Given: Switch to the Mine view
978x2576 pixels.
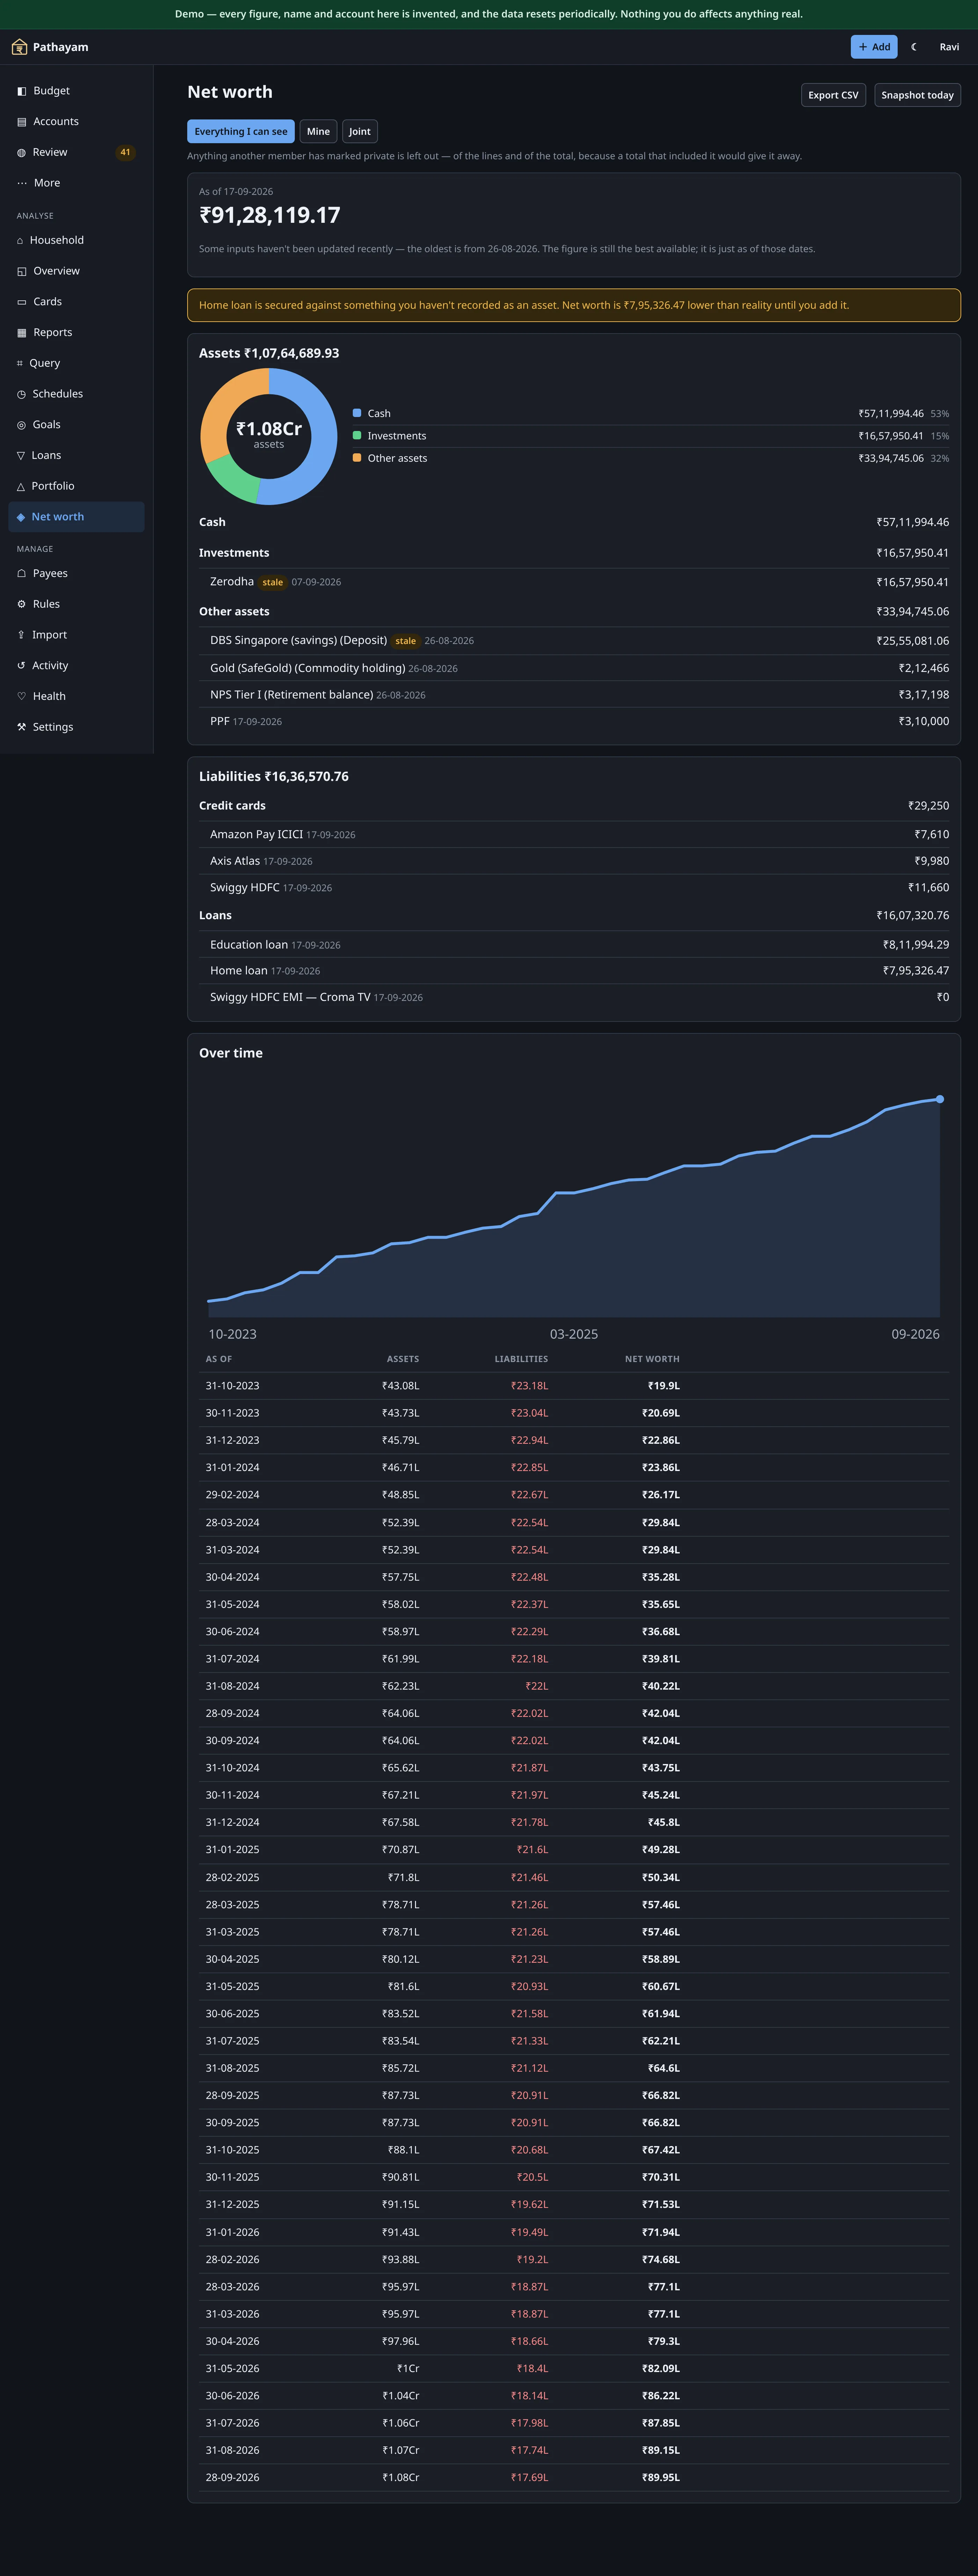Looking at the screenshot, I should (318, 132).
